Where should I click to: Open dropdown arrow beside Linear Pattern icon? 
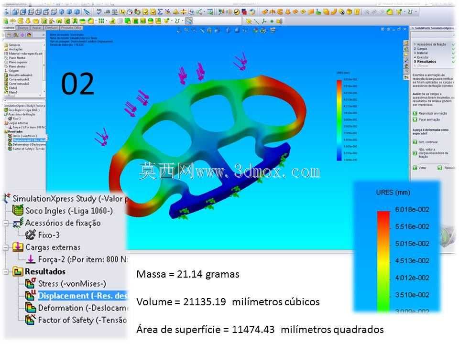tap(106, 21)
